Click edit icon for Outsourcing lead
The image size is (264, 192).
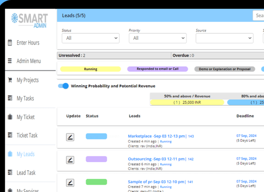tap(70, 160)
